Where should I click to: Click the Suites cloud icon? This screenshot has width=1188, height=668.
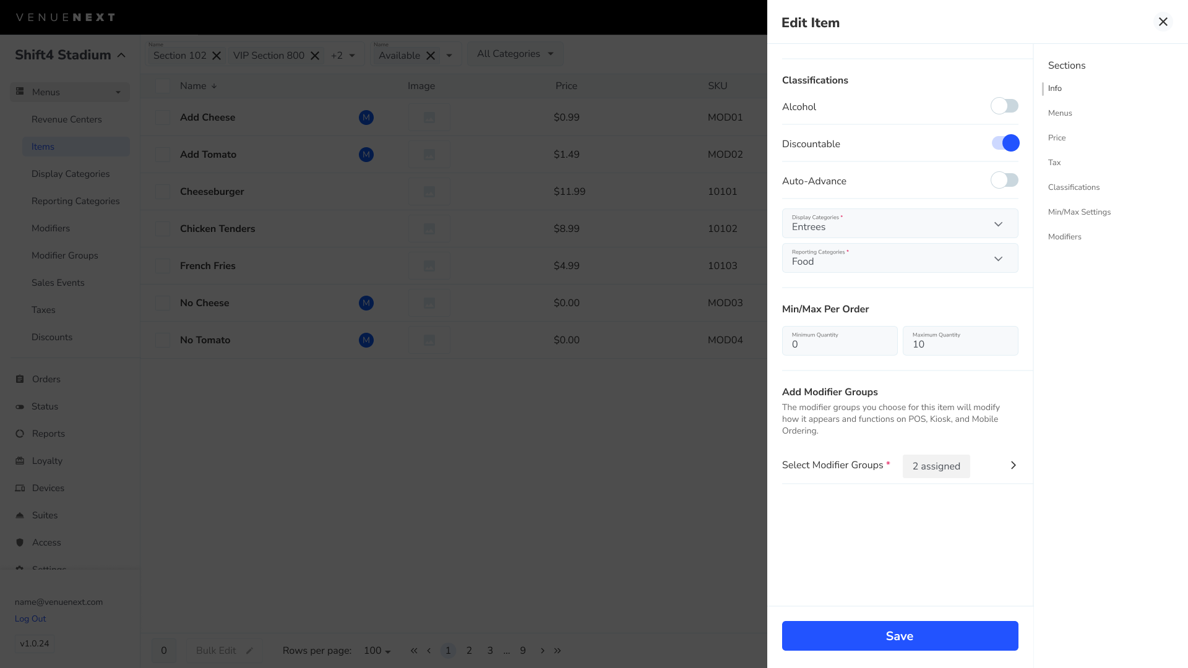tap(20, 515)
